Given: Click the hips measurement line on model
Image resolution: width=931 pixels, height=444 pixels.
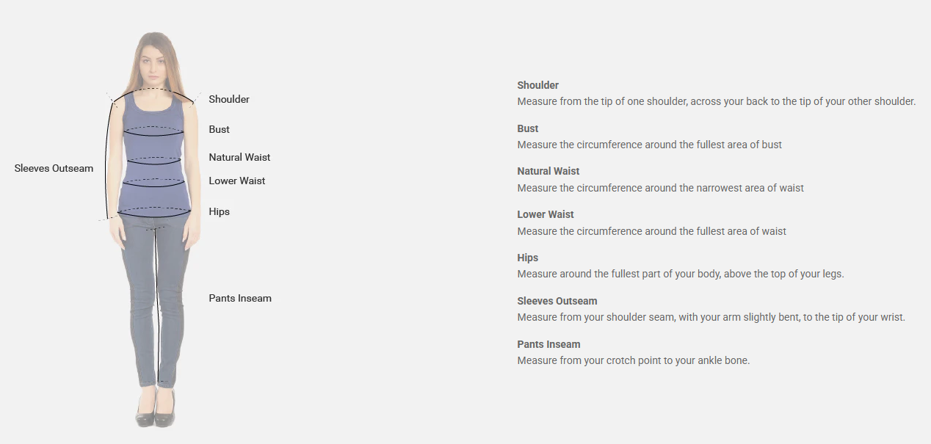Looking at the screenshot, I should (x=154, y=212).
